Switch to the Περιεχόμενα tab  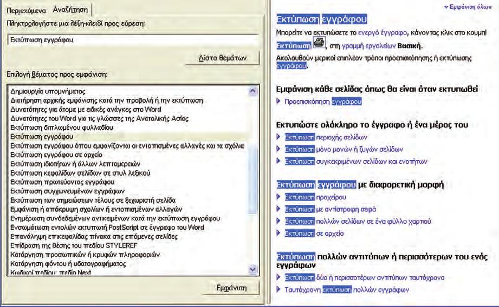[x=26, y=10]
